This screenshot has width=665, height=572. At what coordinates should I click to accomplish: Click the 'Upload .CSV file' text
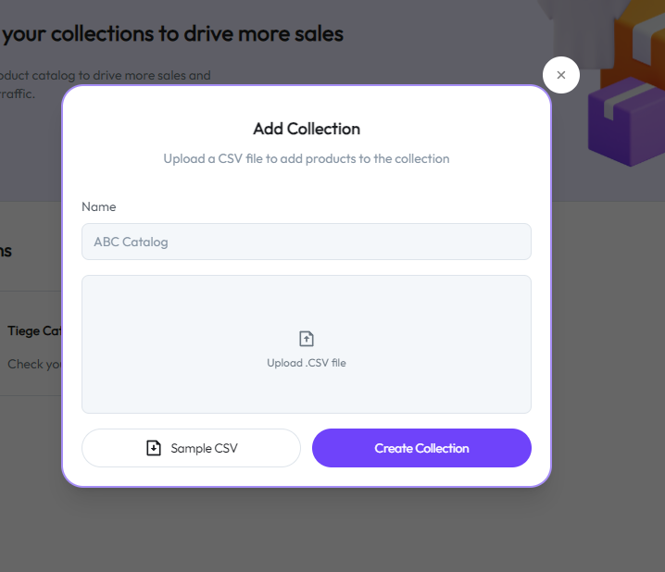click(307, 363)
